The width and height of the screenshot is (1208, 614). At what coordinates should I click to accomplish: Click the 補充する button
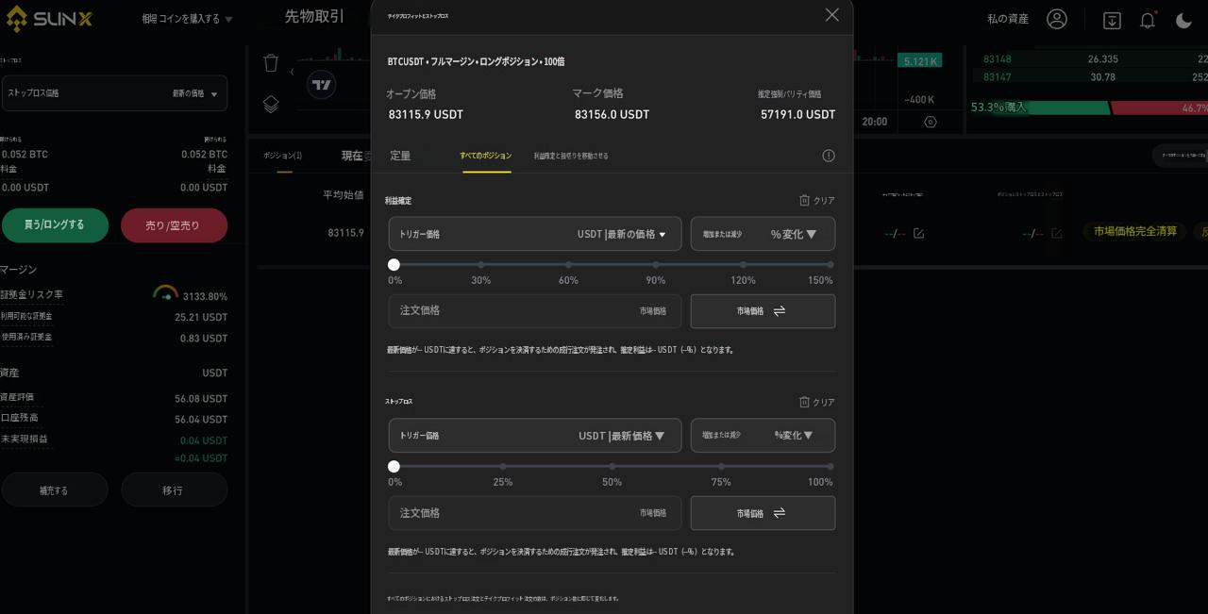coord(54,490)
